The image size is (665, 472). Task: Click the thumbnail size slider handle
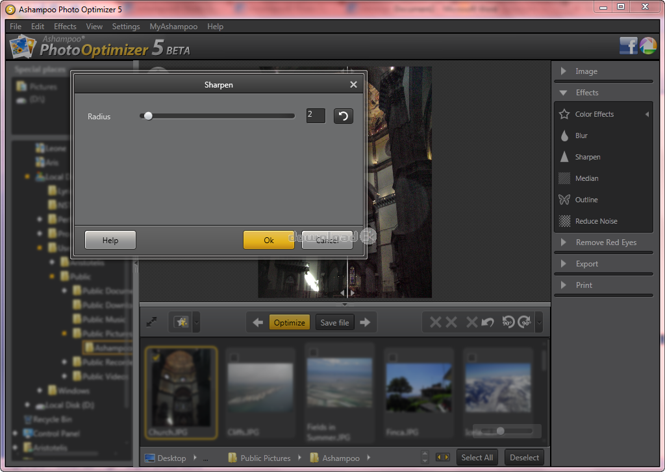click(x=501, y=431)
